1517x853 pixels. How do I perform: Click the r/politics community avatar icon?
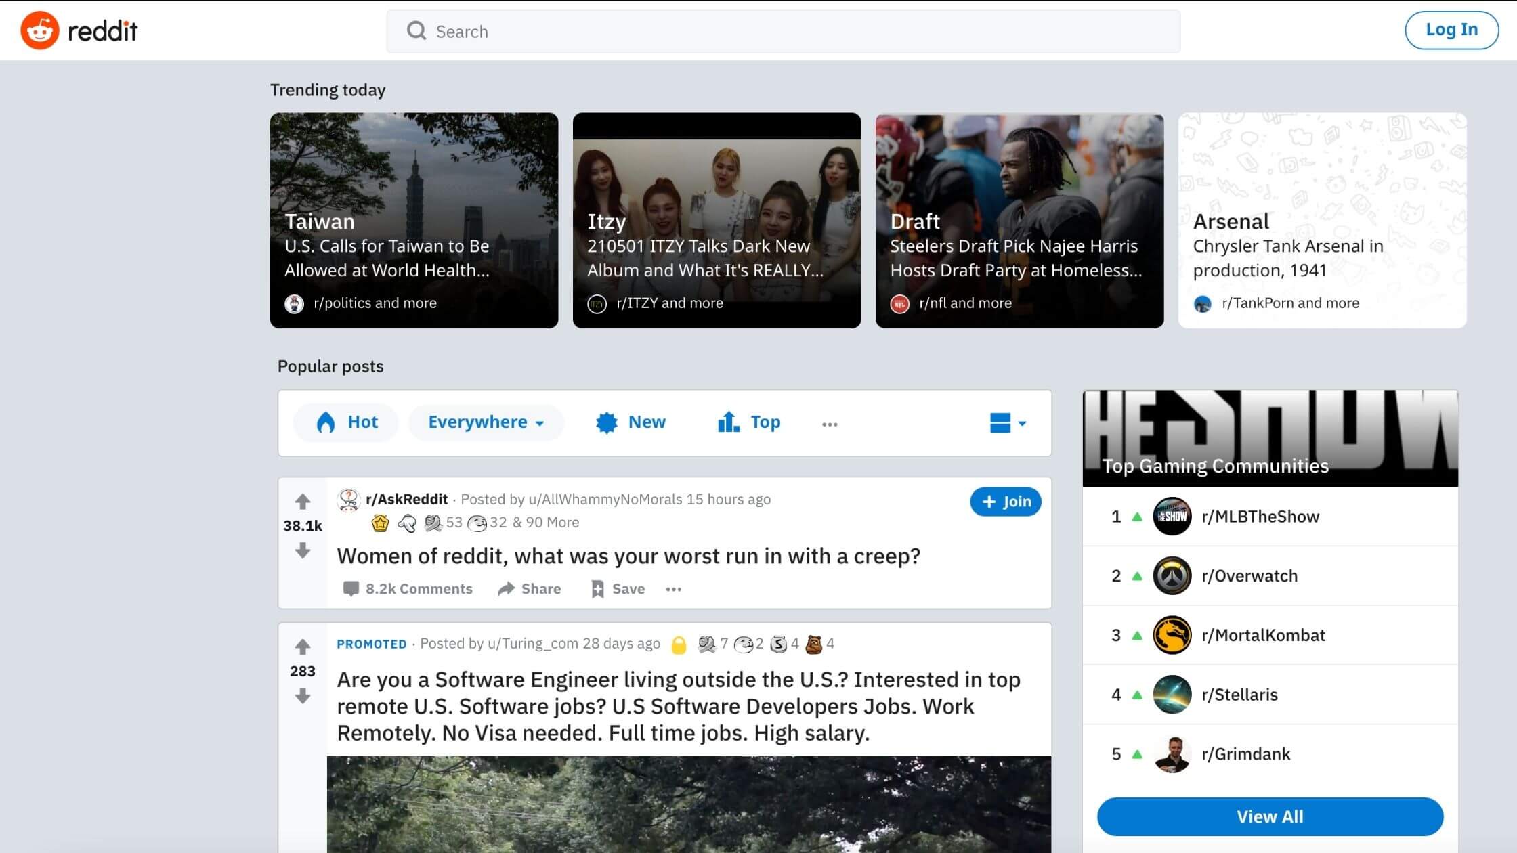[x=294, y=303]
